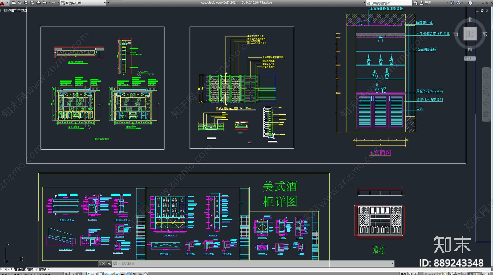Activate Orbit tool in navigation bar
The image size is (493, 275).
tap(486, 102)
